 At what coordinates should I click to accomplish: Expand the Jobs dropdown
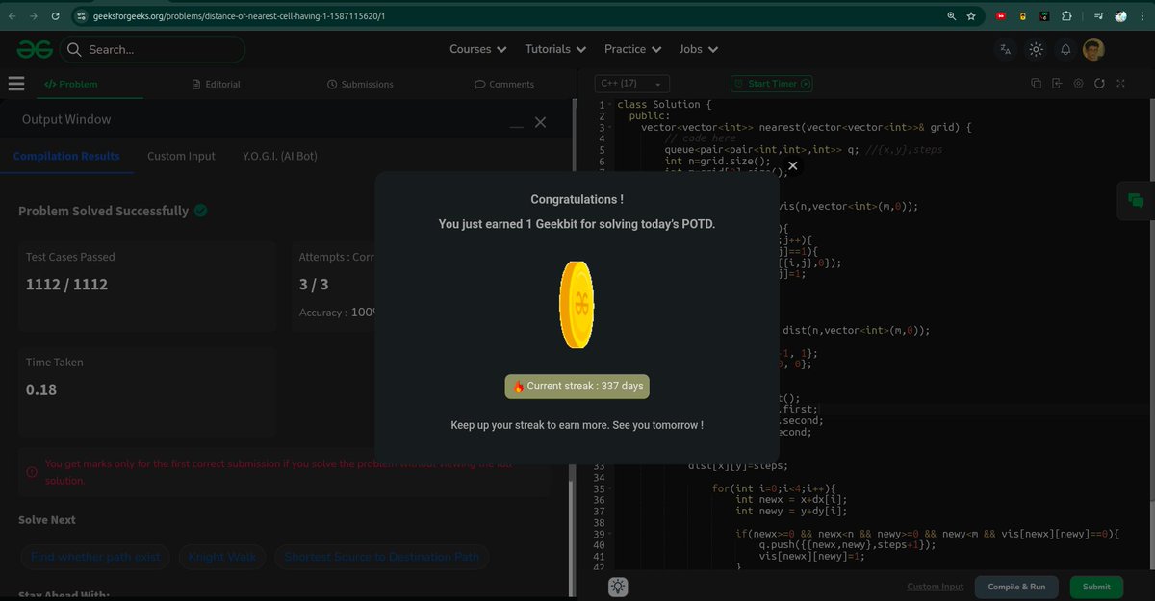pyautogui.click(x=699, y=49)
